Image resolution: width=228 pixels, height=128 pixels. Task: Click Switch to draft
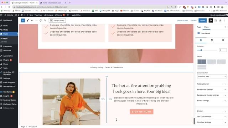(x=182, y=21)
